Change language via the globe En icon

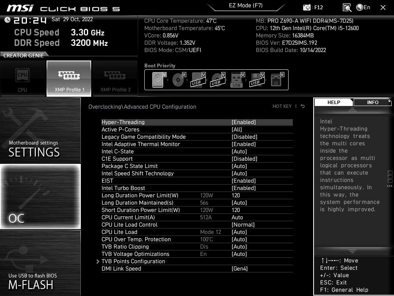(363, 7)
